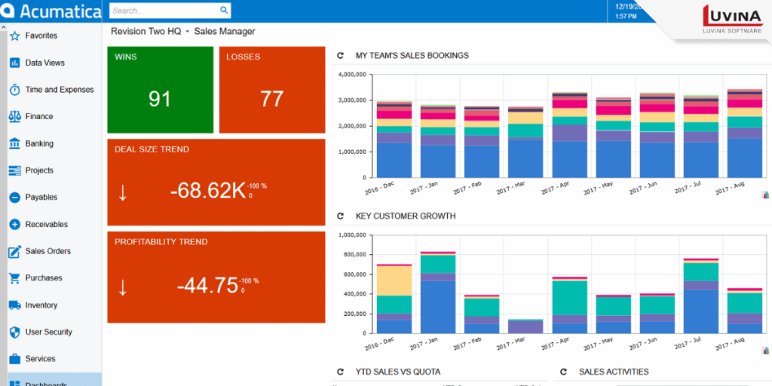Refresh the YTD Sales vs Quota widget
The image size is (772, 386).
(340, 372)
